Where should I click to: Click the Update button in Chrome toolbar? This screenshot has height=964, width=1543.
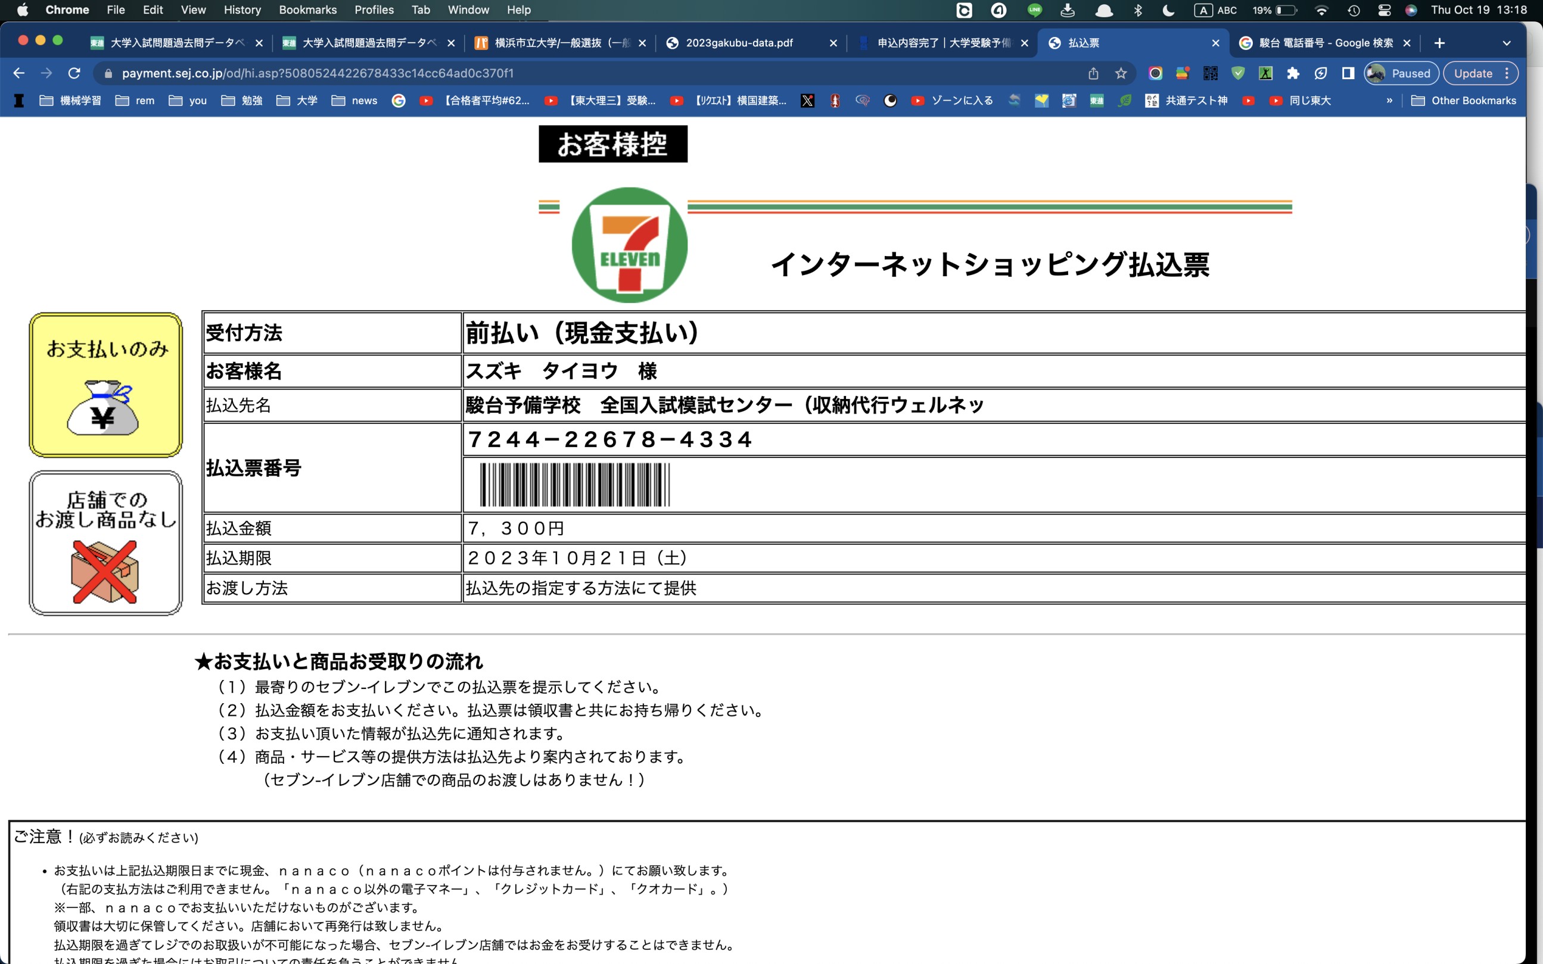(1480, 73)
